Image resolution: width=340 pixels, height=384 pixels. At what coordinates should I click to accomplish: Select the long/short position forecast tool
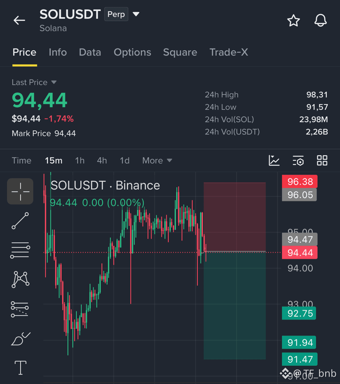(x=20, y=309)
